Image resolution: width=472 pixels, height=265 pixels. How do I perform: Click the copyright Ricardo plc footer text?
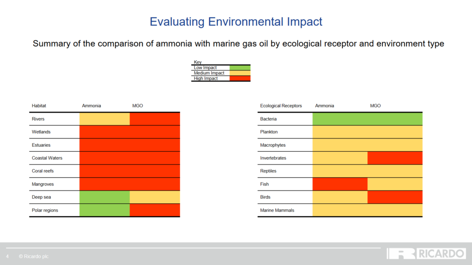click(33, 256)
